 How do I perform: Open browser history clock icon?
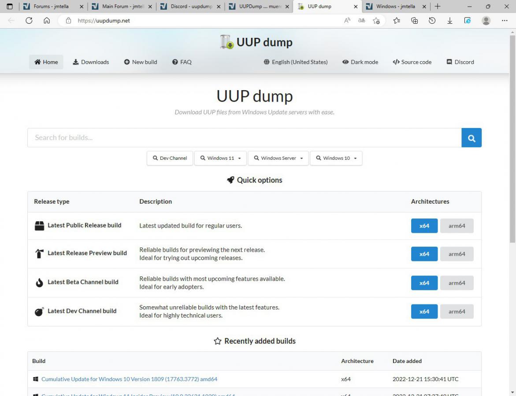click(432, 20)
